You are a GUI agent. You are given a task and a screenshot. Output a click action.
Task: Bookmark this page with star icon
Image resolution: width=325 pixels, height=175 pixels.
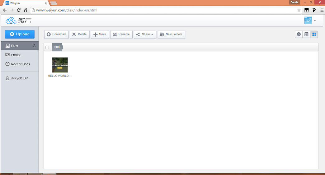[x=299, y=10]
